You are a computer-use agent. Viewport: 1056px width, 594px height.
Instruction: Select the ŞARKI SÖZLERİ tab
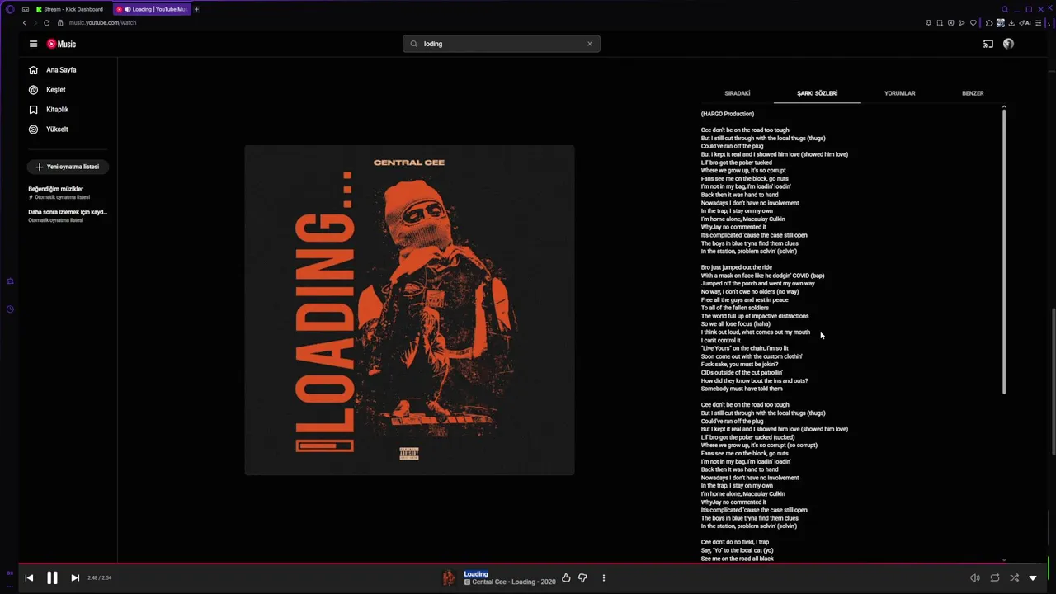[x=817, y=93]
